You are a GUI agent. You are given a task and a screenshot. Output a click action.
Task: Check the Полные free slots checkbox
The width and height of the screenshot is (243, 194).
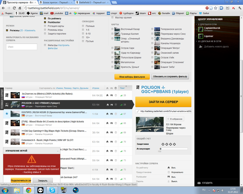click(83, 26)
